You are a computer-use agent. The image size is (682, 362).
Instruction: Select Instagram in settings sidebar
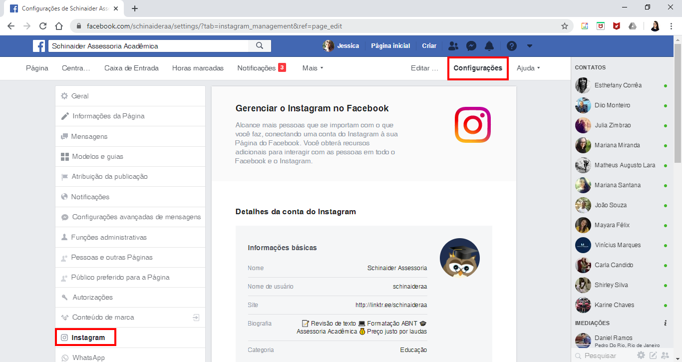pos(130,338)
